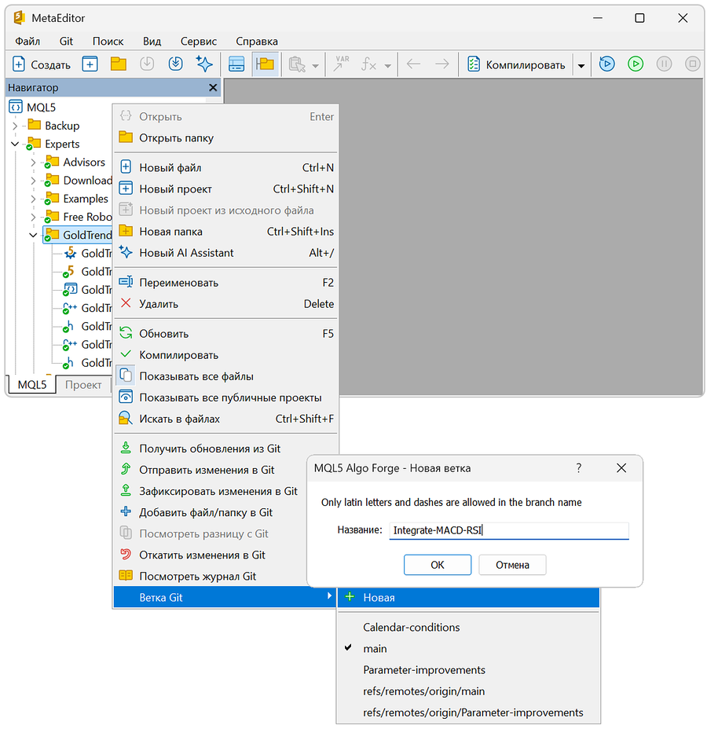
Task: Switch to the Parameter-improvements branch
Action: 468,670
